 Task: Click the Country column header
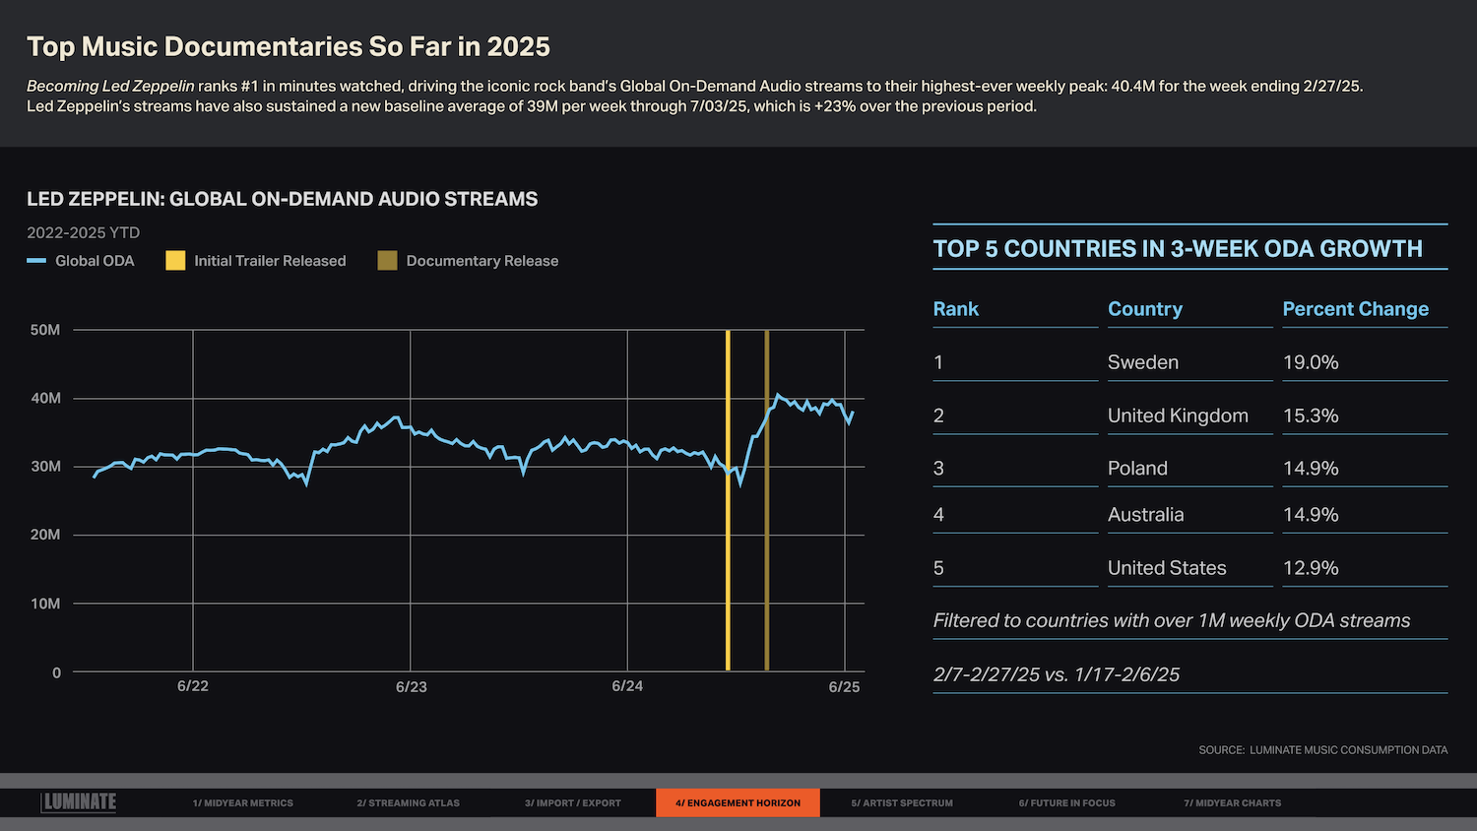click(1145, 309)
